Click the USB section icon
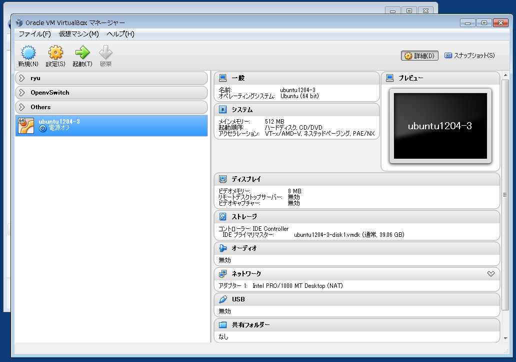Screen dimensions: 516x362 click(x=223, y=299)
